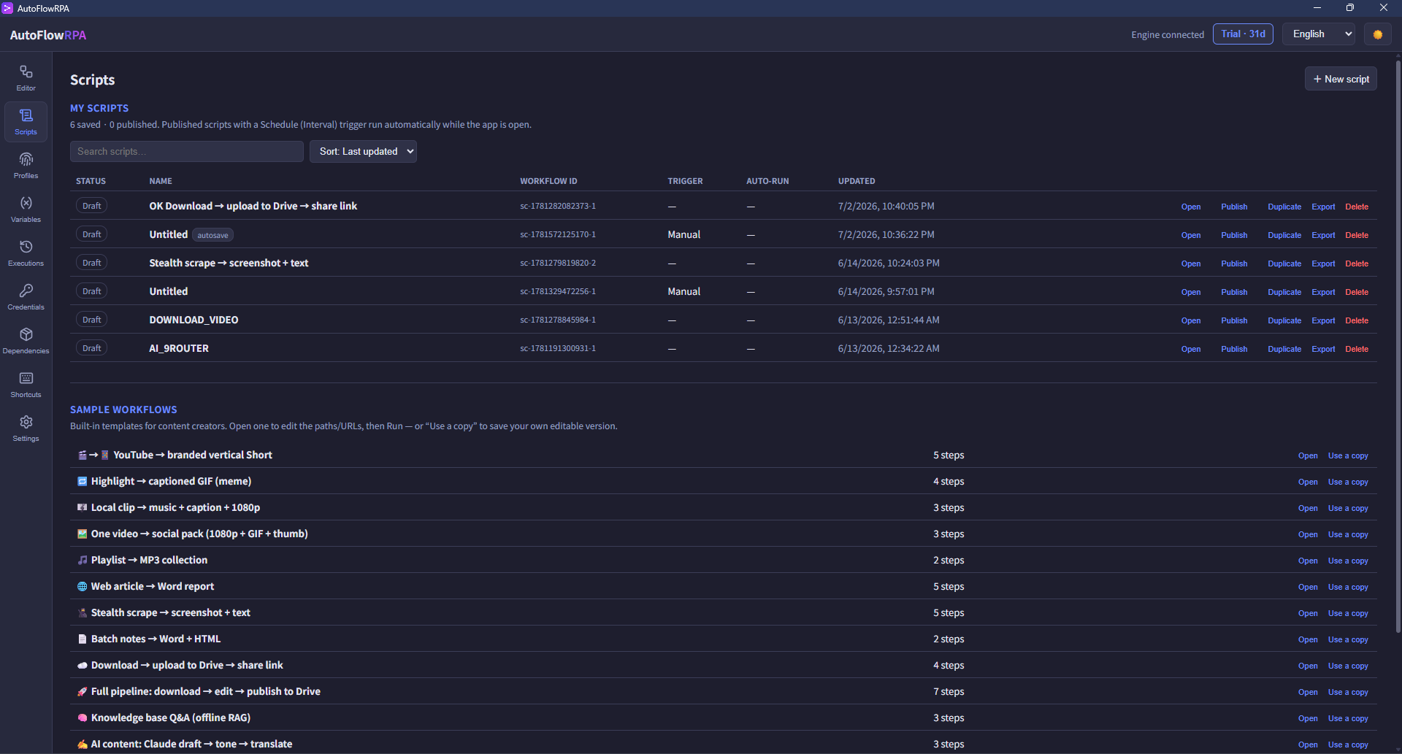This screenshot has height=754, width=1402.
Task: Click the MY SCRIPTS section heading
Action: (99, 108)
